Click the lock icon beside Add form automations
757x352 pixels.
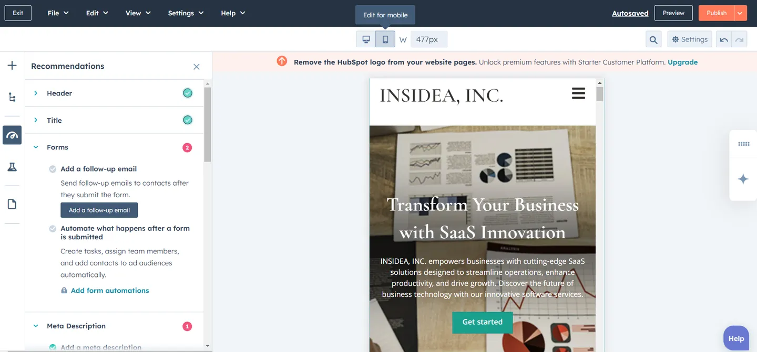64,290
